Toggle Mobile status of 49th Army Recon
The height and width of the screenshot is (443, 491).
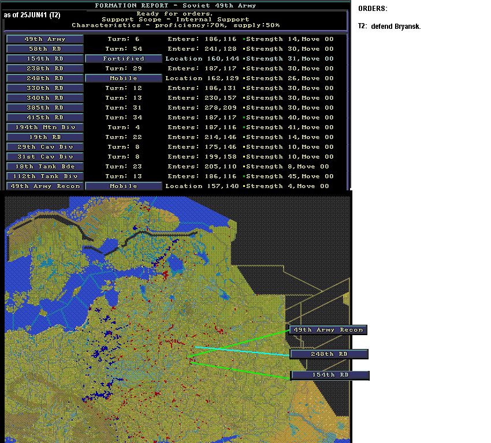click(x=124, y=186)
